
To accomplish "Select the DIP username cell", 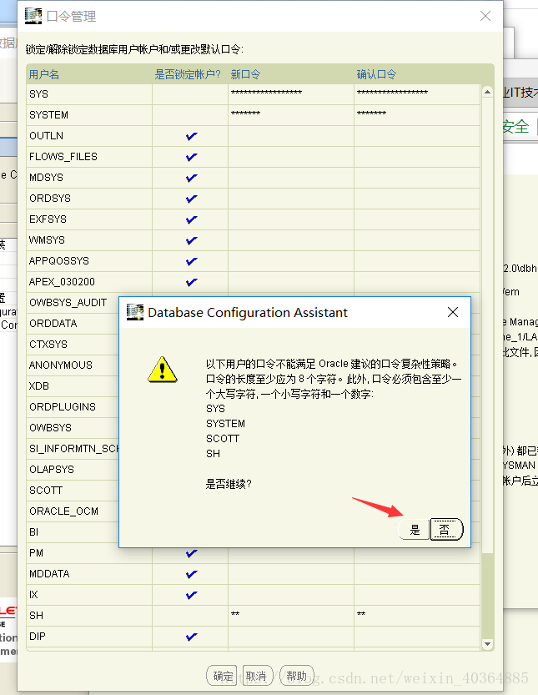I will click(x=89, y=637).
